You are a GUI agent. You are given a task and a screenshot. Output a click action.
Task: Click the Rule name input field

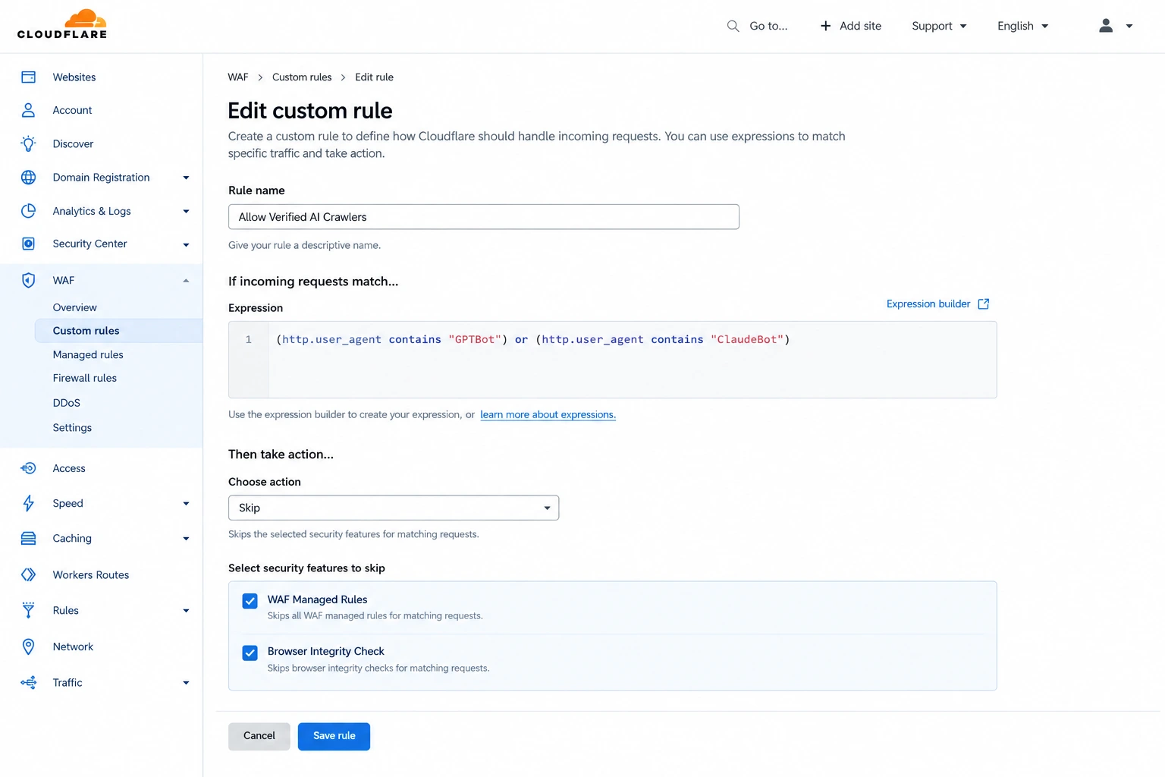[484, 217]
